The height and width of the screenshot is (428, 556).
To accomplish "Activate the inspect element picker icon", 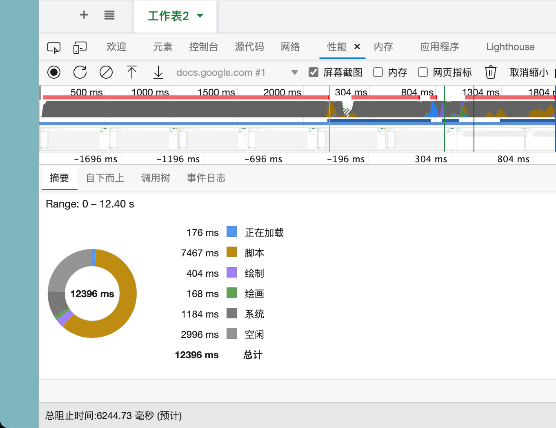I will (54, 47).
